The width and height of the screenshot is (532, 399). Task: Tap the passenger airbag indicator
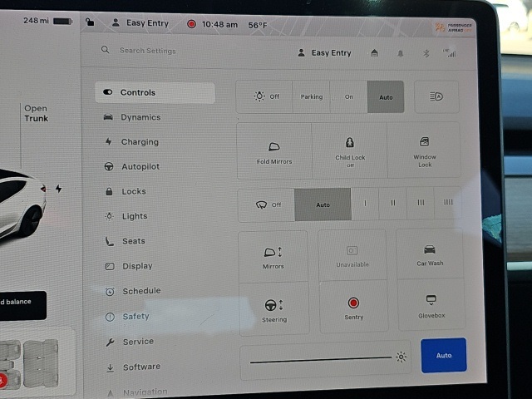point(454,27)
